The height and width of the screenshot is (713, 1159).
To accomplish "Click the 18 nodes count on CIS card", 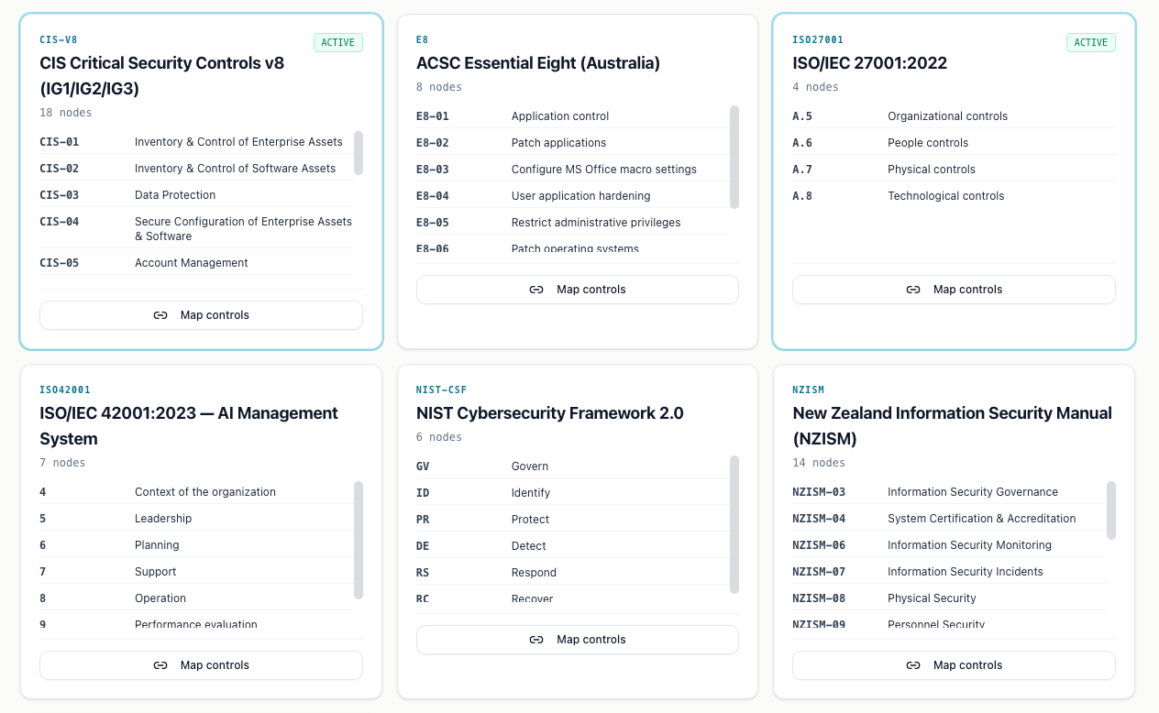I will tap(66, 113).
